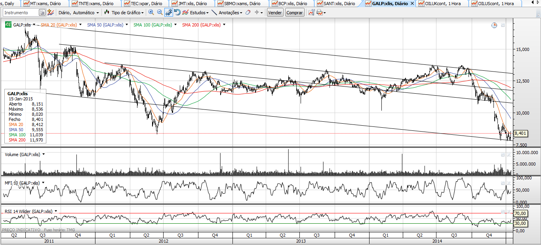Click the 2013 year label on time axis
Image resolution: width=541 pixels, height=245 pixels.
301,241
